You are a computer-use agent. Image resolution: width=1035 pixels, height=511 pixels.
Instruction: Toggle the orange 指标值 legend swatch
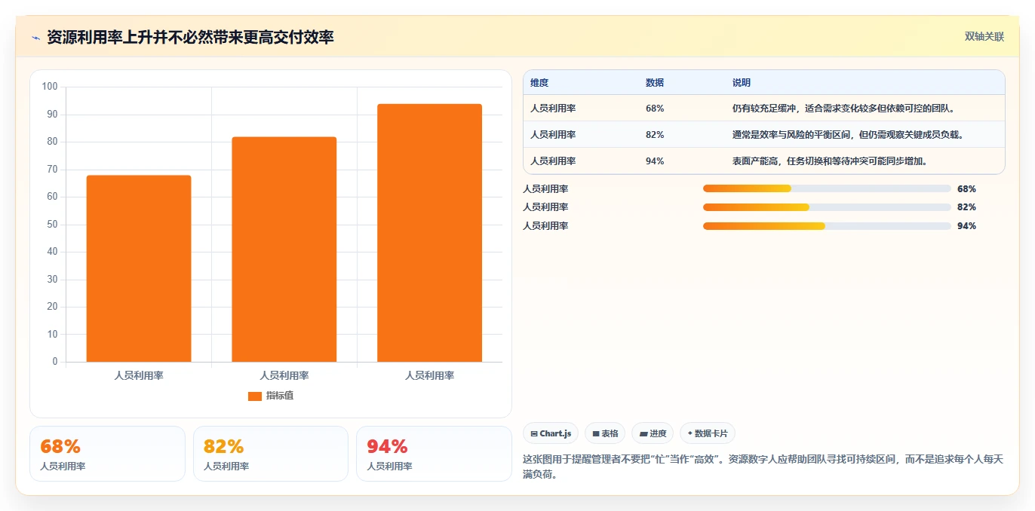click(255, 396)
